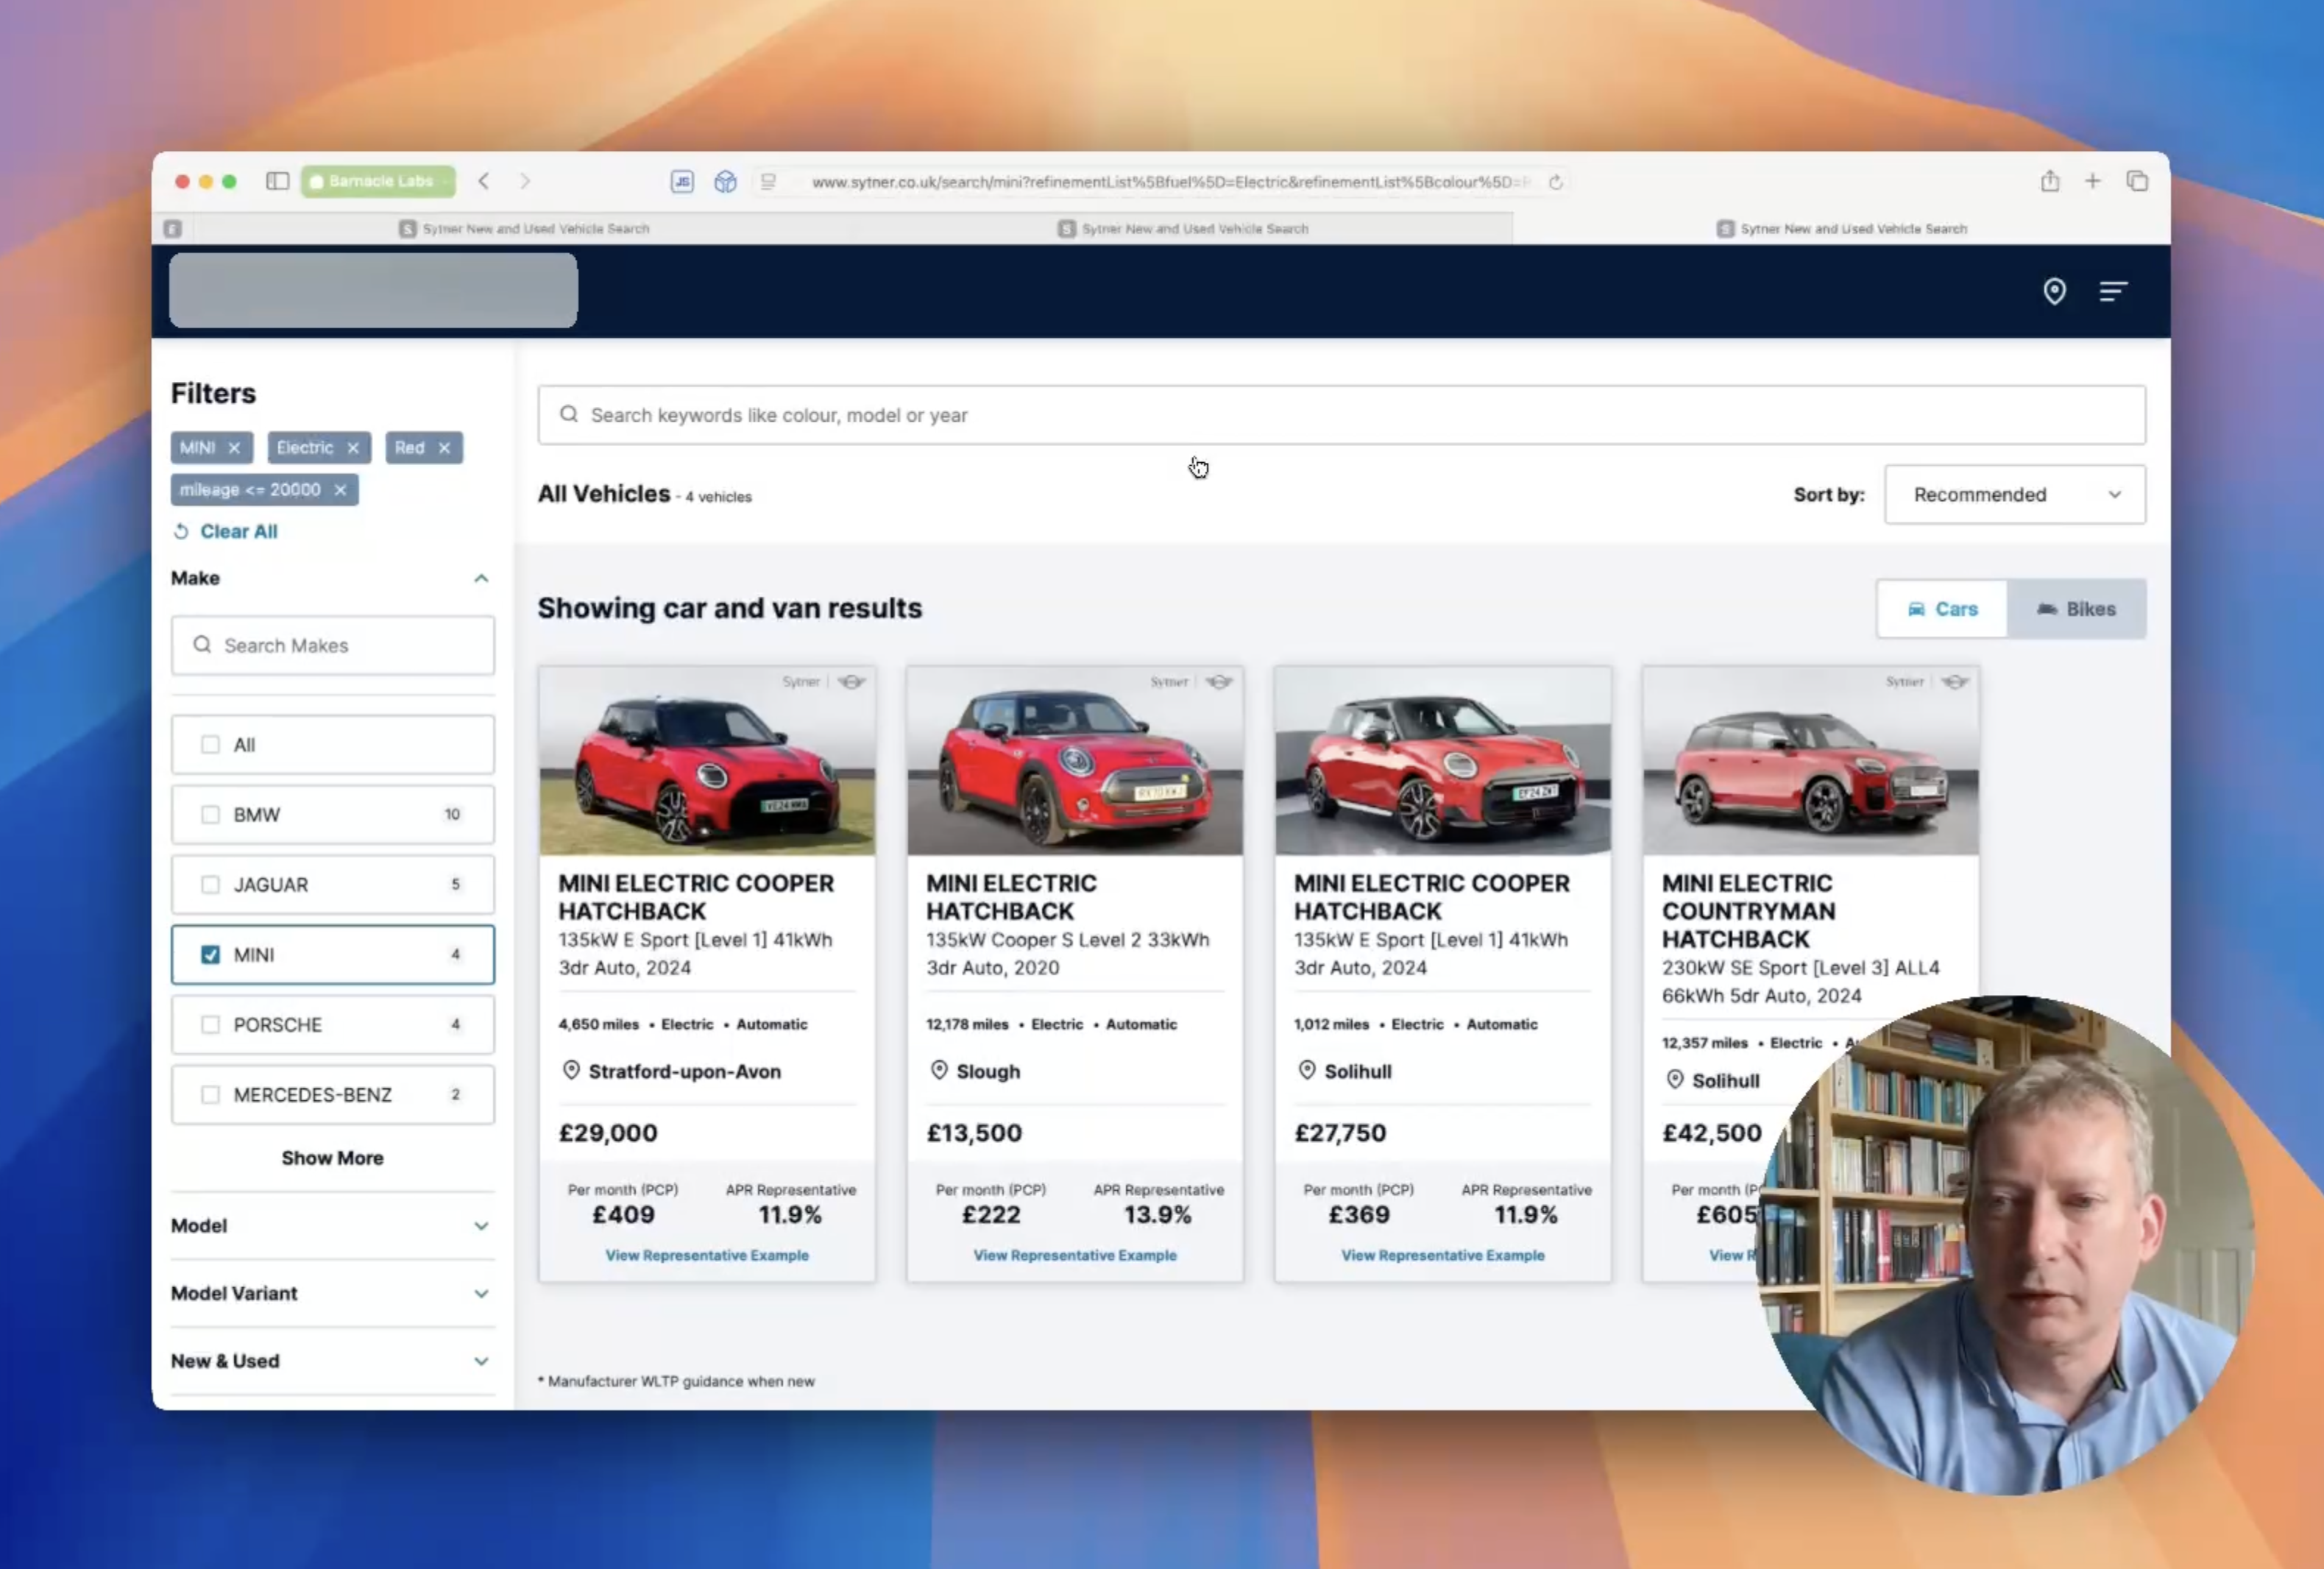This screenshot has height=1569, width=2324.
Task: Open the Sort by Recommended dropdown
Action: coord(2014,494)
